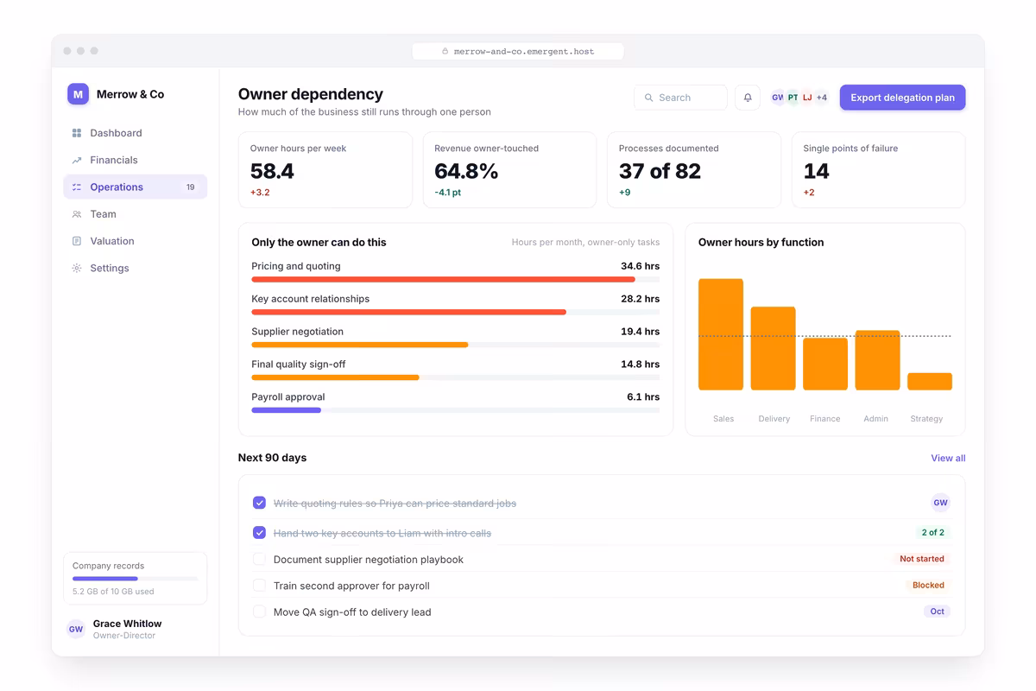Show the +4 more members
The width and height of the screenshot is (1036, 691).
822,98
